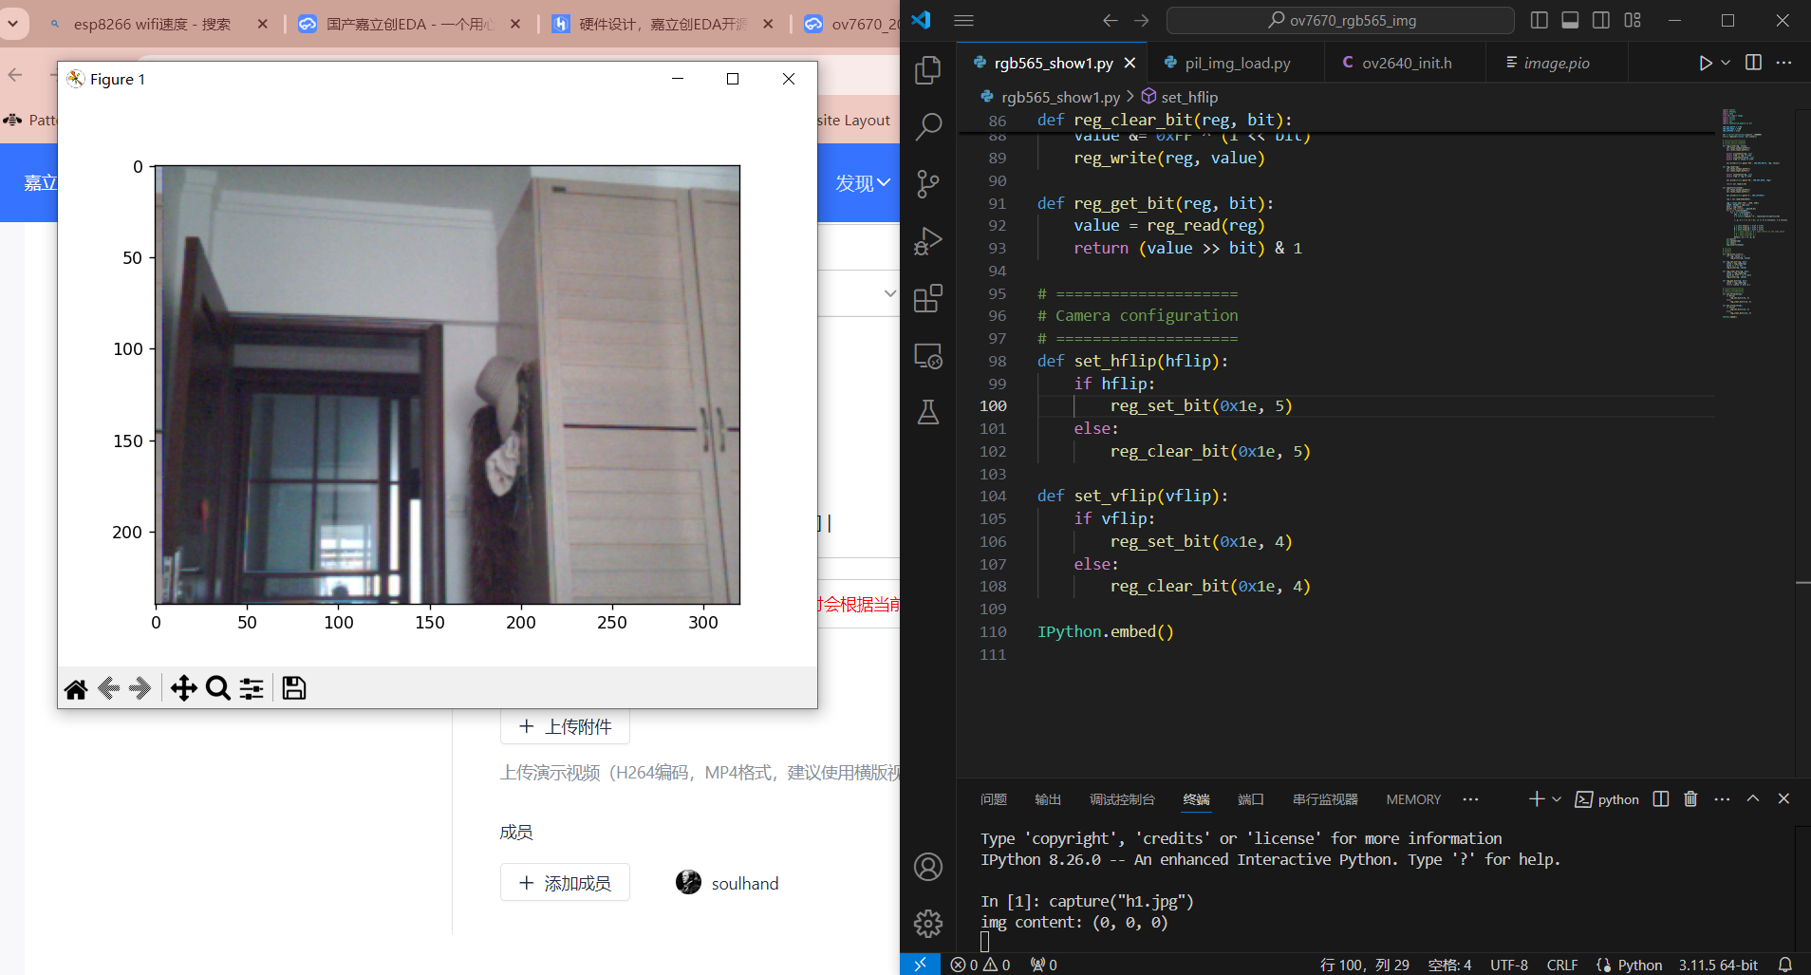Go back to previous view in Figure toolbar
1811x975 pixels.
point(108,688)
